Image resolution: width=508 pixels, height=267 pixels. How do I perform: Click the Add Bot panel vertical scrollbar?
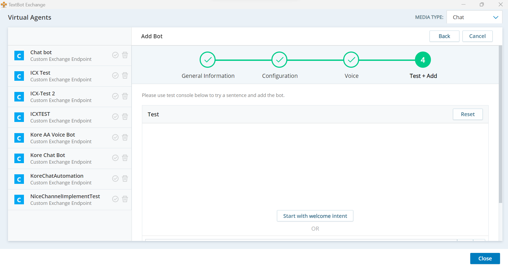[500, 125]
